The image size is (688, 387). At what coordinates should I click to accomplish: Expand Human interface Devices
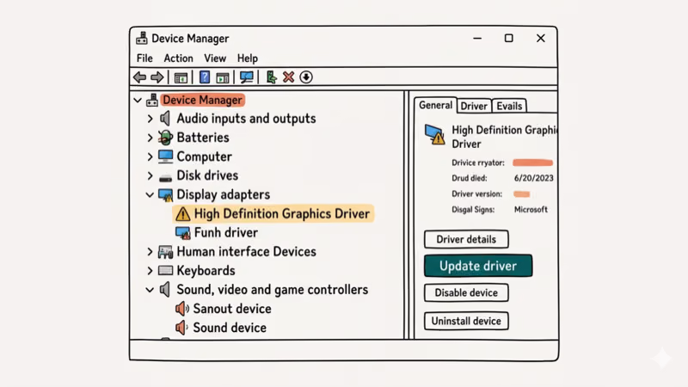[150, 251]
